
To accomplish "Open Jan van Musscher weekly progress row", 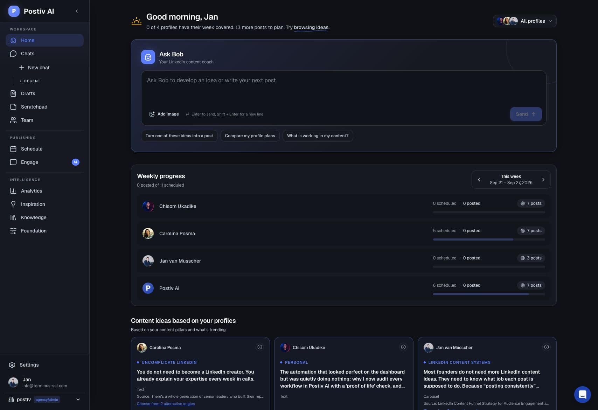I will [x=343, y=261].
